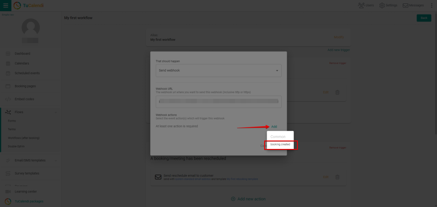Go to Dashboard in sidebar

click(x=22, y=54)
